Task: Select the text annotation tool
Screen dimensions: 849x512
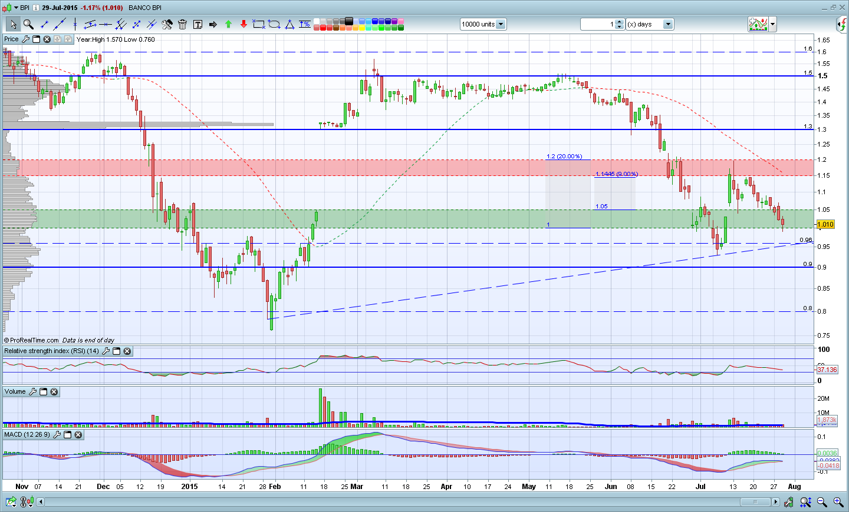Action: [x=198, y=24]
